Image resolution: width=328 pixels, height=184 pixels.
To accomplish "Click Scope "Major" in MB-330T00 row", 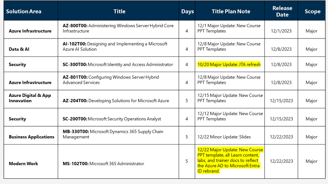I will click(x=311, y=137).
